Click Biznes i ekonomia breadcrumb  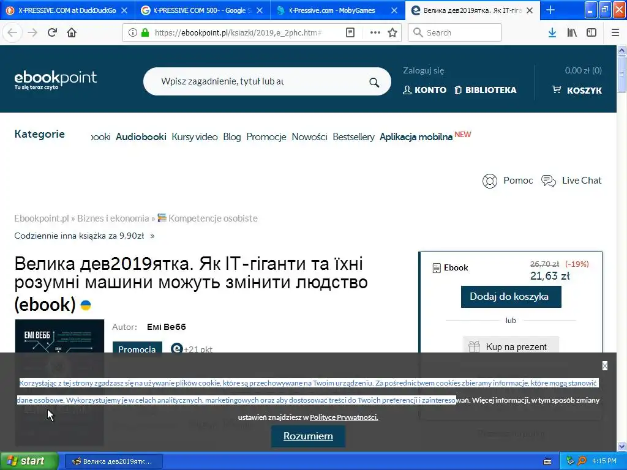113,218
